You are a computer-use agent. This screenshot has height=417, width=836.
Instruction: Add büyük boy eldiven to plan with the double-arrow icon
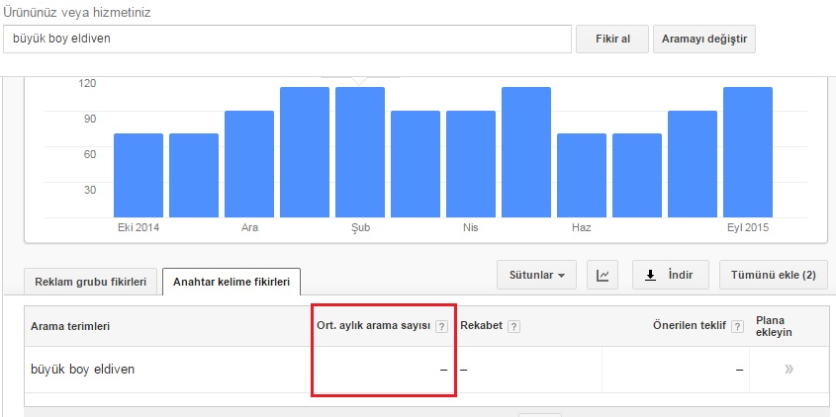(789, 370)
